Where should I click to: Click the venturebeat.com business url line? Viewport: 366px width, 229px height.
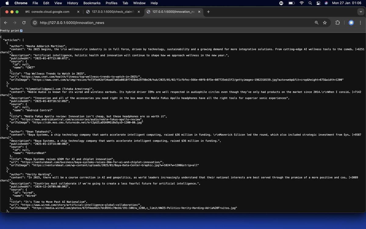[87, 162]
